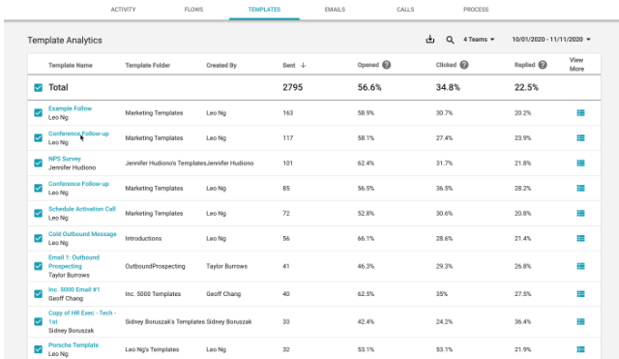Uncheck the Total row checkbox
The width and height of the screenshot is (619, 359).
point(39,88)
